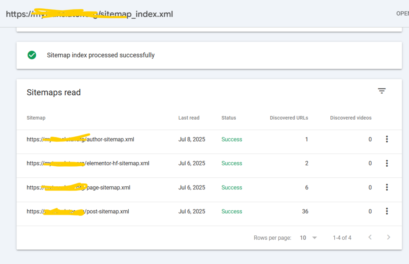409x264 pixels.
Task: Click the discovered URLs value 6
Action: [x=307, y=187]
